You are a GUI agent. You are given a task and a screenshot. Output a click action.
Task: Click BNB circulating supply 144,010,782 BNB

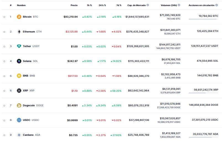(208, 75)
